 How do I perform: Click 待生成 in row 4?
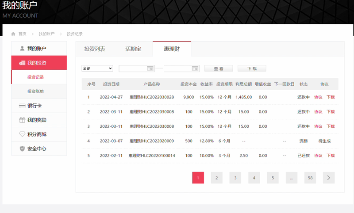[324, 141]
